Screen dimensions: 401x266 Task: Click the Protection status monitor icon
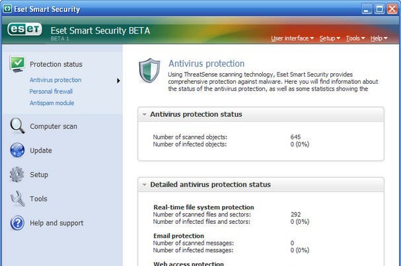17,63
